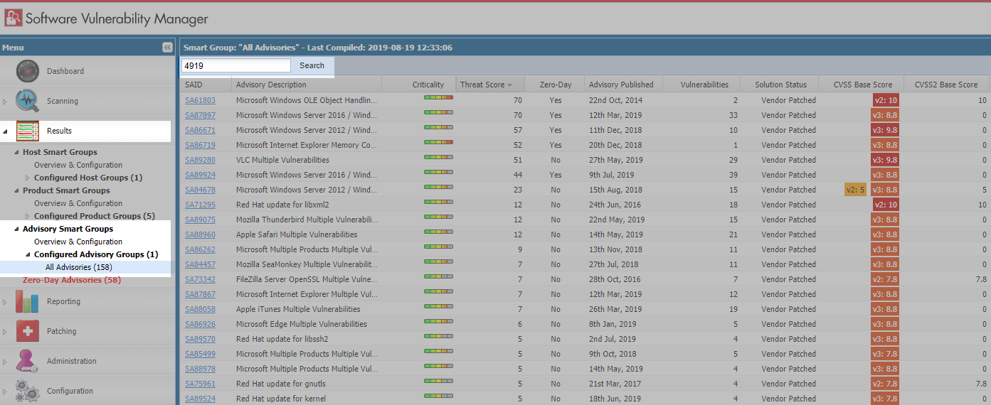991x405 pixels.
Task: Expand the Configuration menu section
Action: pos(5,391)
